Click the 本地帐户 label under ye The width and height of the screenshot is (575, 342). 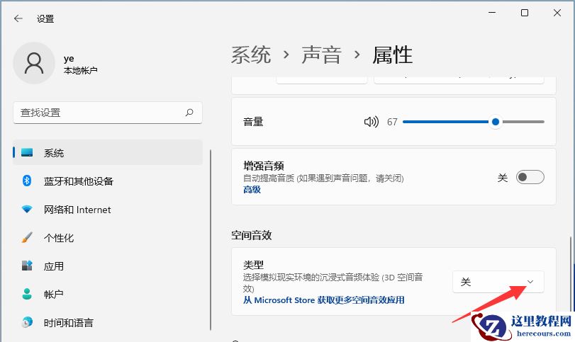[80, 70]
